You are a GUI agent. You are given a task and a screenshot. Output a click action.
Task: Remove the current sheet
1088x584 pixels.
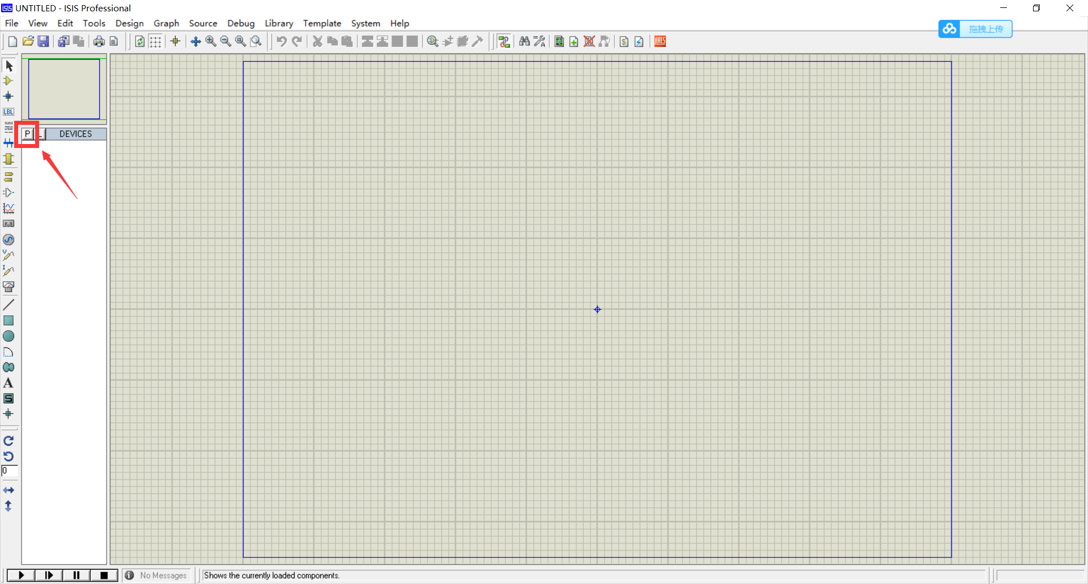(x=589, y=41)
